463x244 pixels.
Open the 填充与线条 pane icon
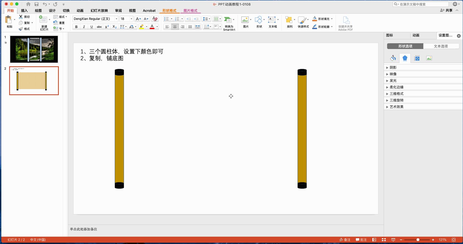393,58
